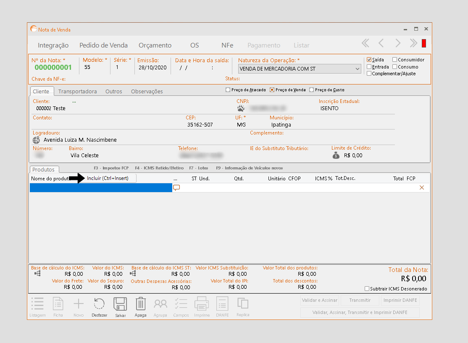This screenshot has height=343, width=468.
Task: Open the Cliente ellipsis lookup
Action: 74,101
